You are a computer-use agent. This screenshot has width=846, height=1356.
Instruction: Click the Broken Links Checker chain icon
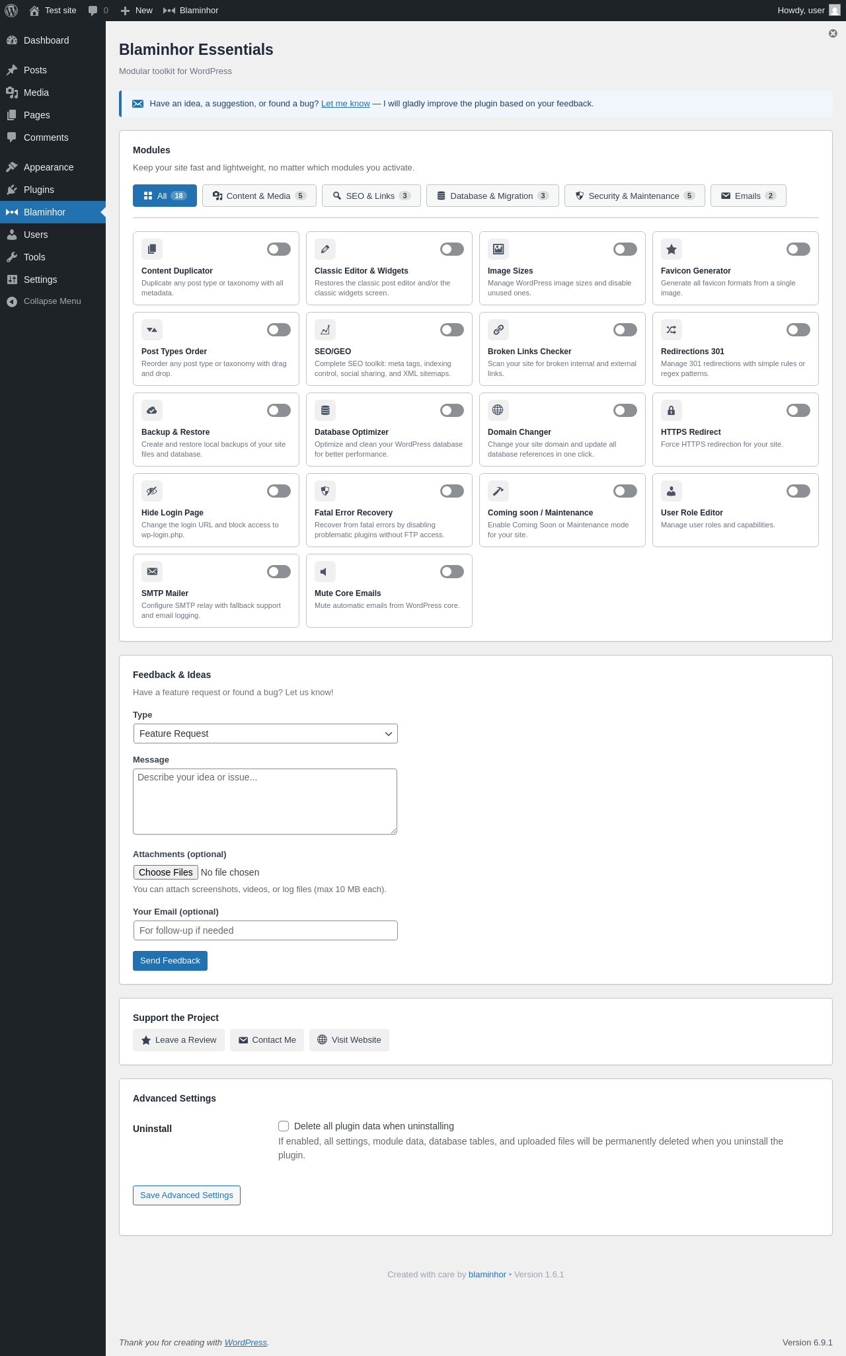[x=498, y=330]
